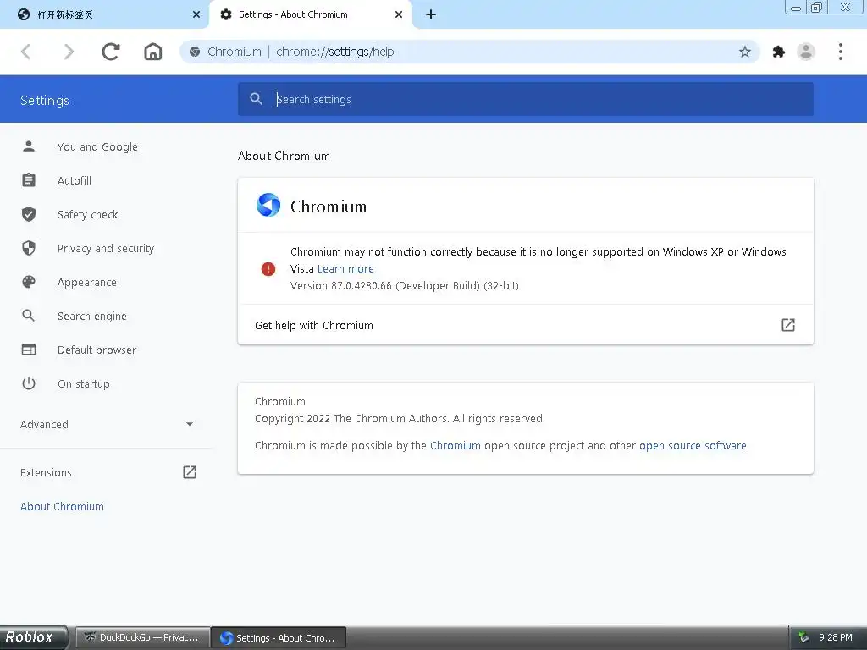
Task: Select the Settings - About Chromium tab
Action: pos(310,14)
